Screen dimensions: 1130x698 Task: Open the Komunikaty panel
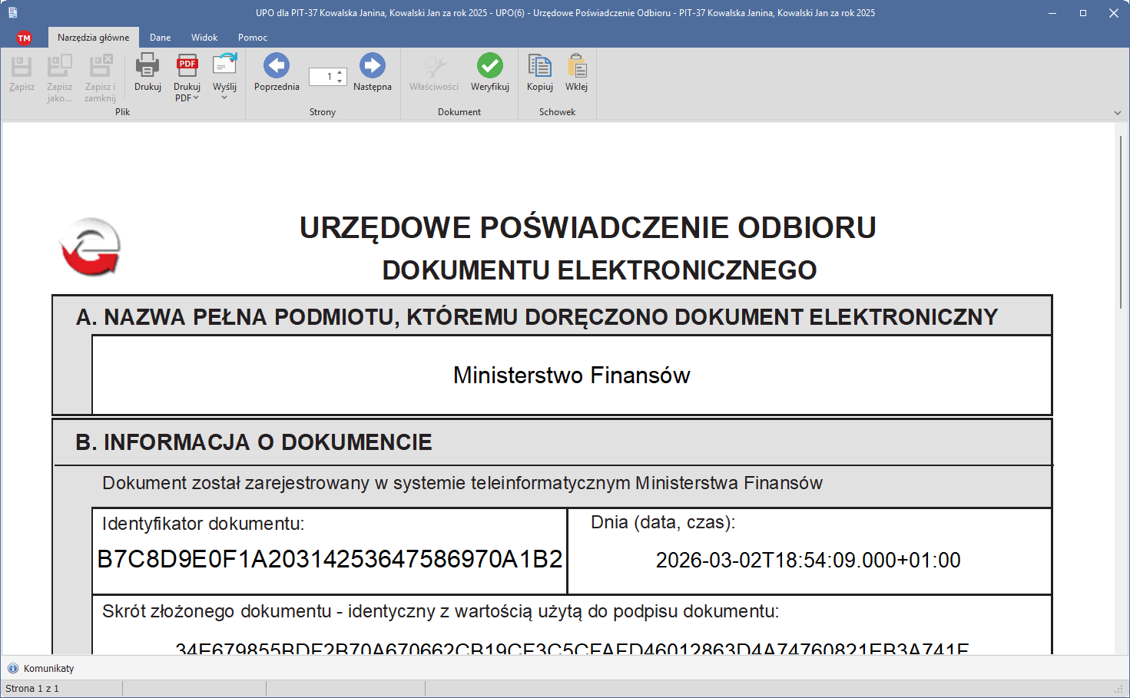pyautogui.click(x=49, y=668)
